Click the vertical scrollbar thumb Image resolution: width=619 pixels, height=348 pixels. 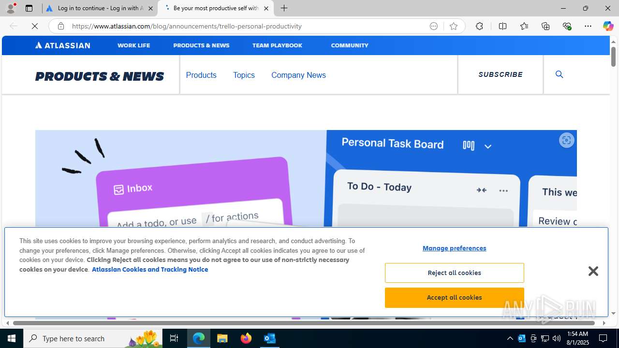pos(613,57)
